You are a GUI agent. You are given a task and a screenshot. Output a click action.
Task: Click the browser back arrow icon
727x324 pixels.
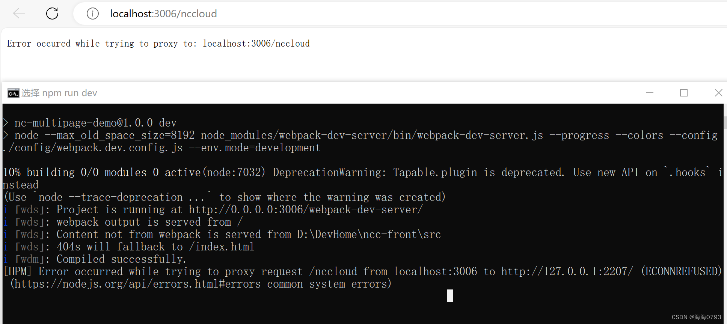click(19, 14)
